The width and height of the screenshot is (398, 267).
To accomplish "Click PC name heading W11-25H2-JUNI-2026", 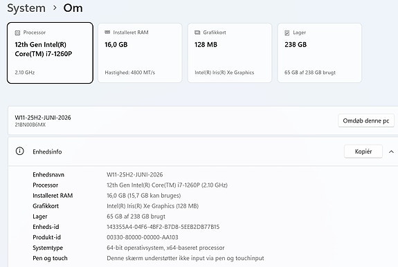I will click(43, 118).
